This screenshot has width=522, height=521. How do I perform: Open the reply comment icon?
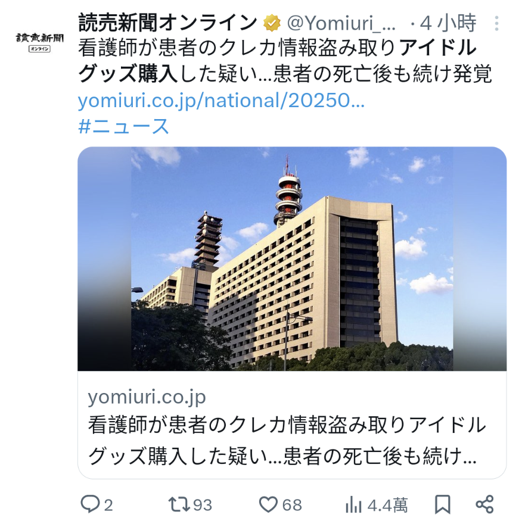coord(90,504)
